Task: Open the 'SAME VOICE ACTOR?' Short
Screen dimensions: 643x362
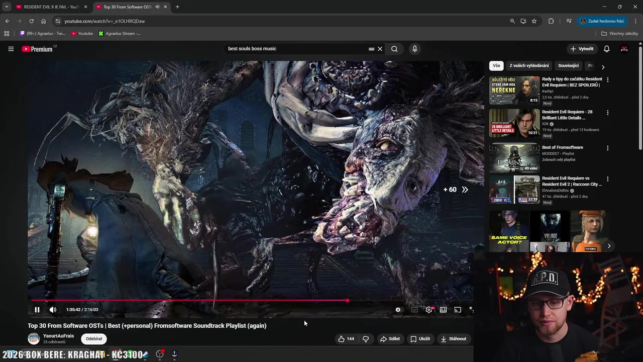Action: point(508,231)
